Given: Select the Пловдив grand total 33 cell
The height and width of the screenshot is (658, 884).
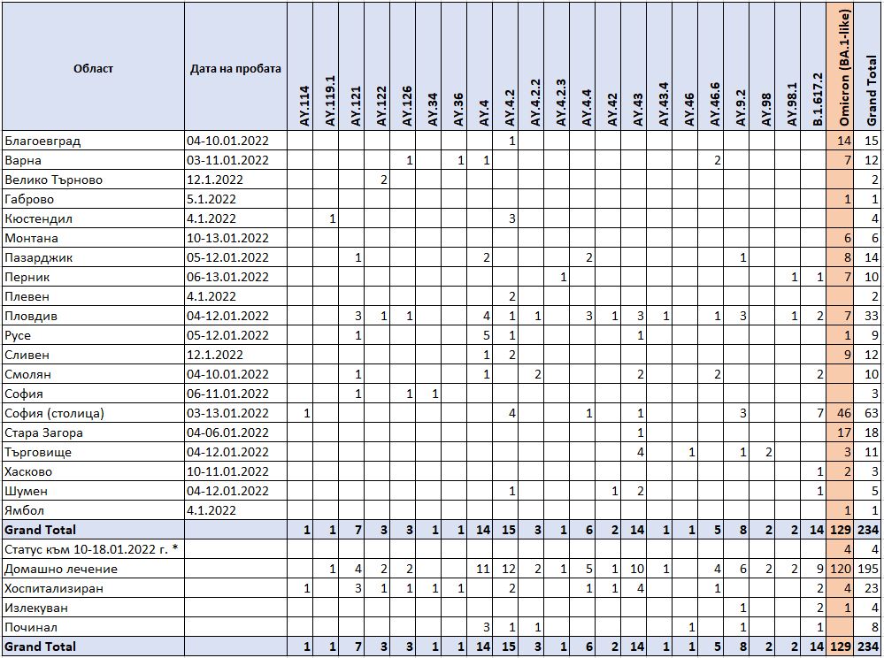Looking at the screenshot, I should tap(870, 316).
